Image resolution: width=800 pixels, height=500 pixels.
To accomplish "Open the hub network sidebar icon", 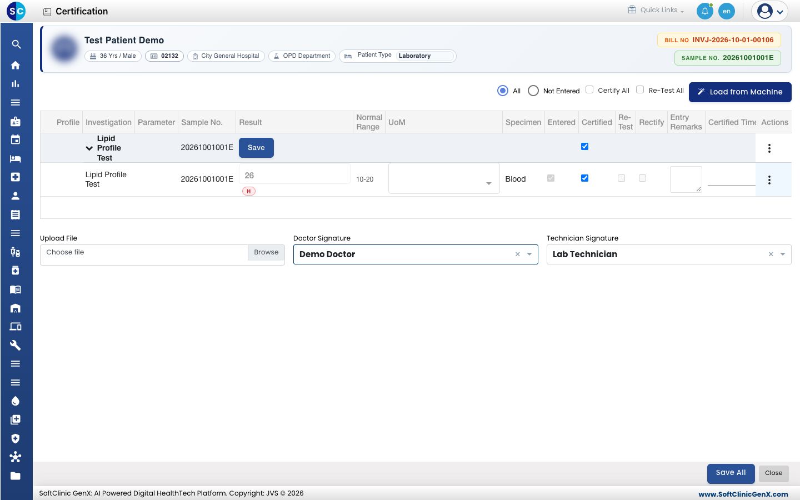I will coord(16,457).
